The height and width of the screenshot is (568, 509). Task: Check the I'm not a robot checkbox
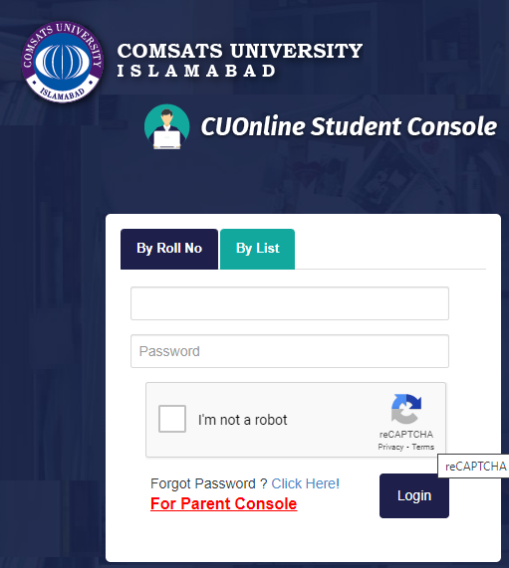click(x=172, y=419)
